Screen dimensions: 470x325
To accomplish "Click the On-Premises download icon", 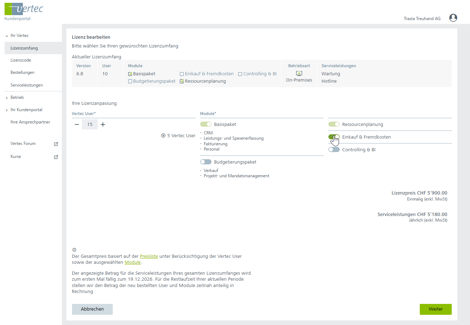I will [x=299, y=74].
